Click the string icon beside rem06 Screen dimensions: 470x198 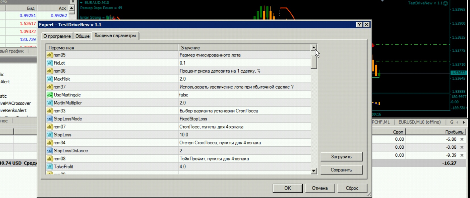(49, 71)
